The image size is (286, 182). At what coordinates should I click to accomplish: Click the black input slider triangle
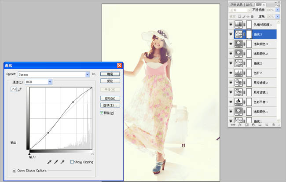pyautogui.click(x=29, y=153)
